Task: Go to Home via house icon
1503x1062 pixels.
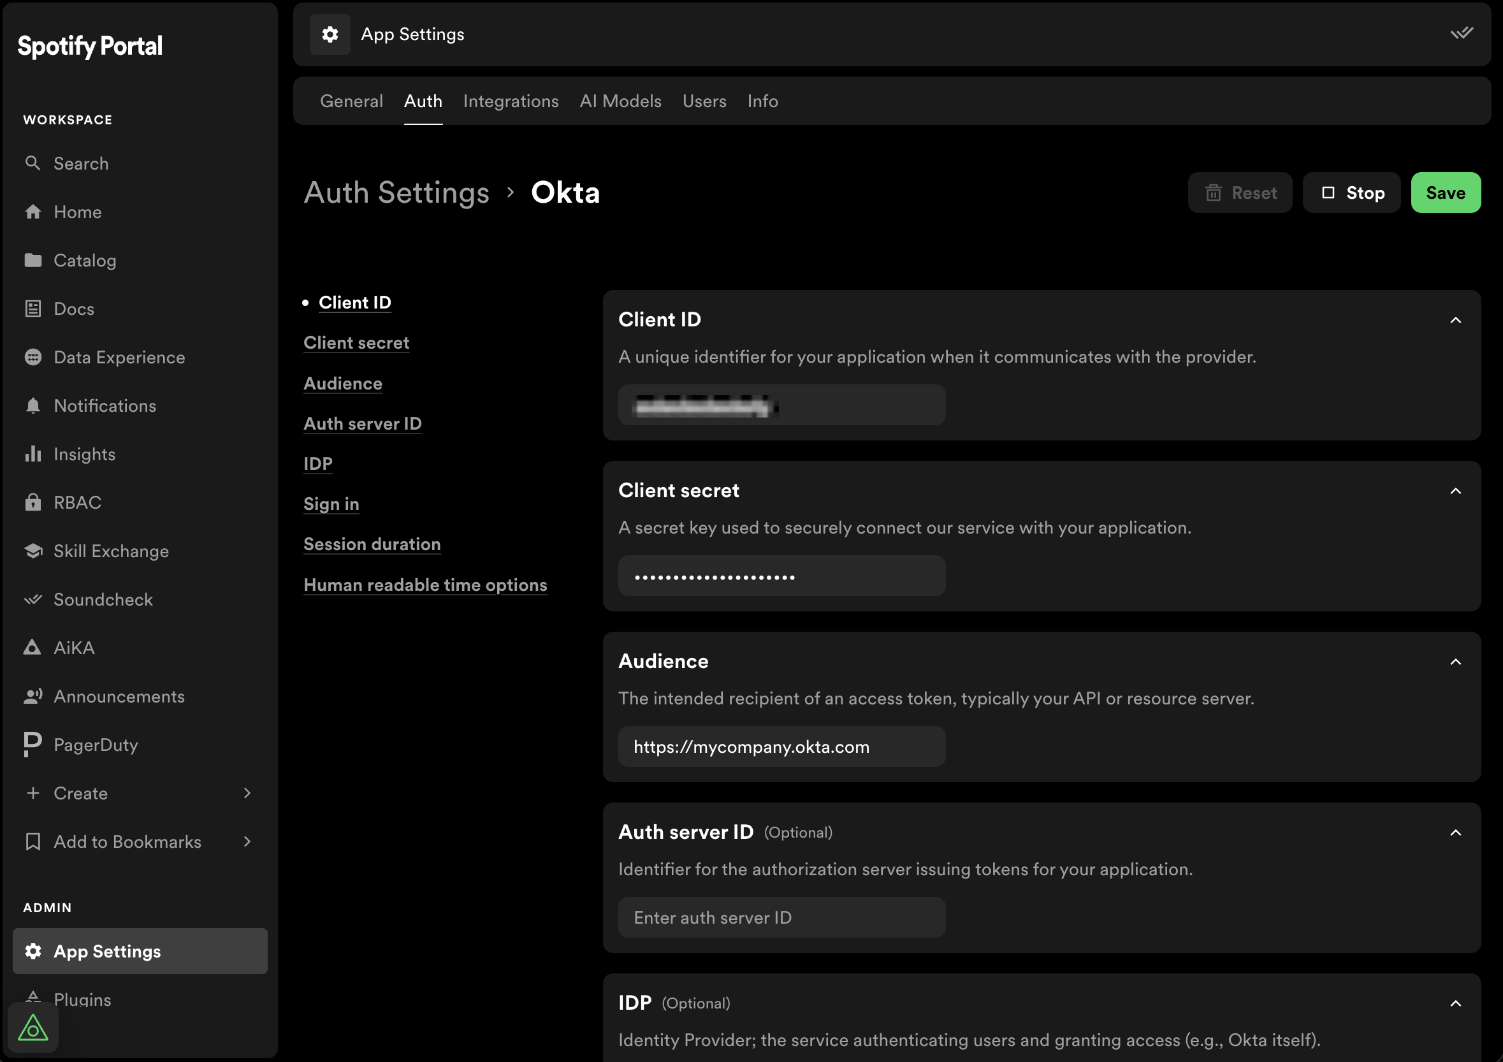Action: click(33, 212)
